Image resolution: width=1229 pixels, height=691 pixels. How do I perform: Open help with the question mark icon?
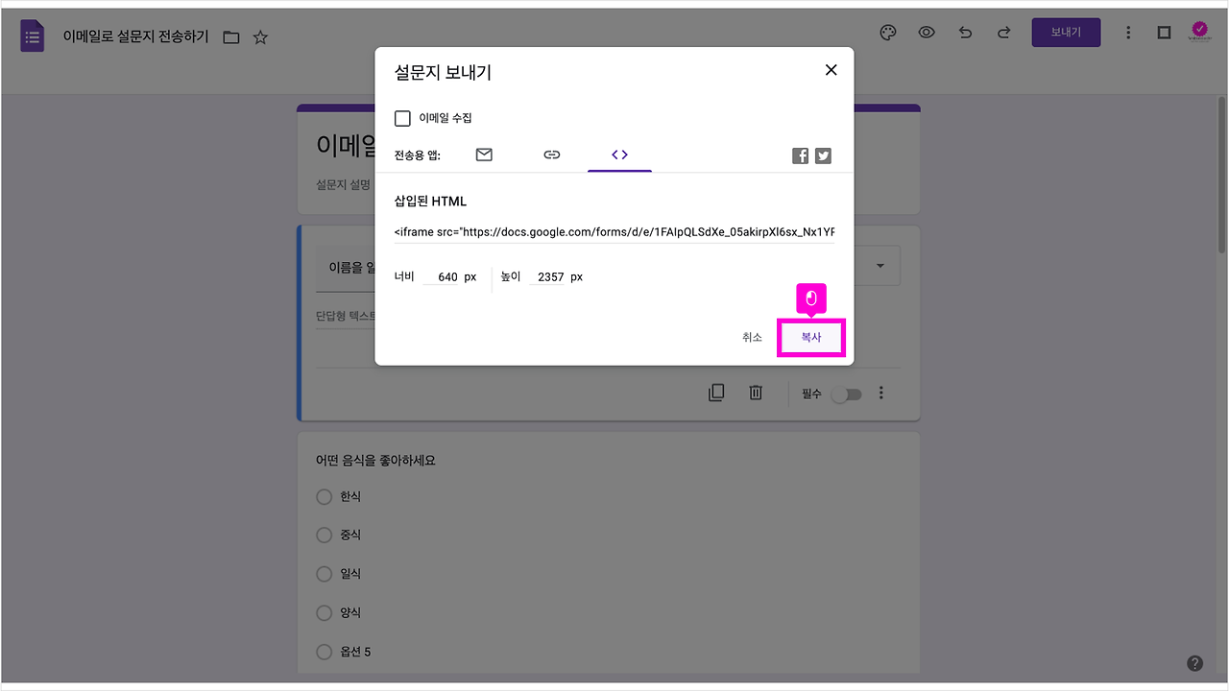pos(1194,662)
